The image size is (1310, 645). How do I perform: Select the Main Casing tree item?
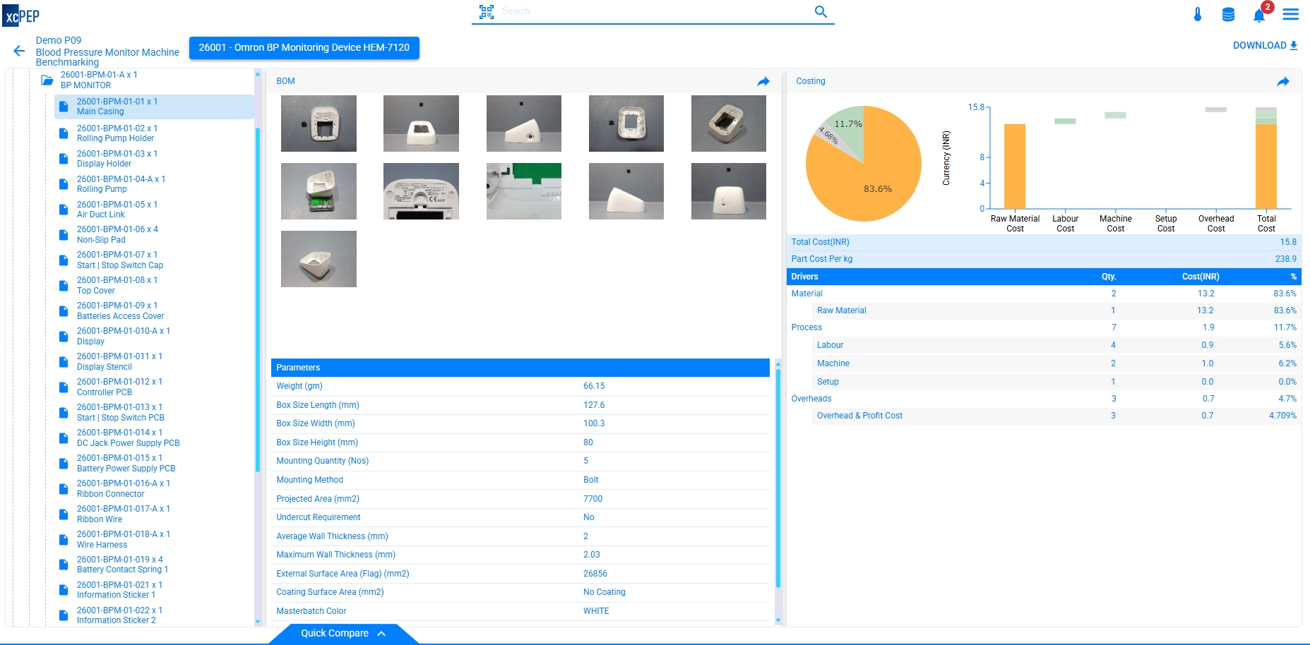(154, 107)
